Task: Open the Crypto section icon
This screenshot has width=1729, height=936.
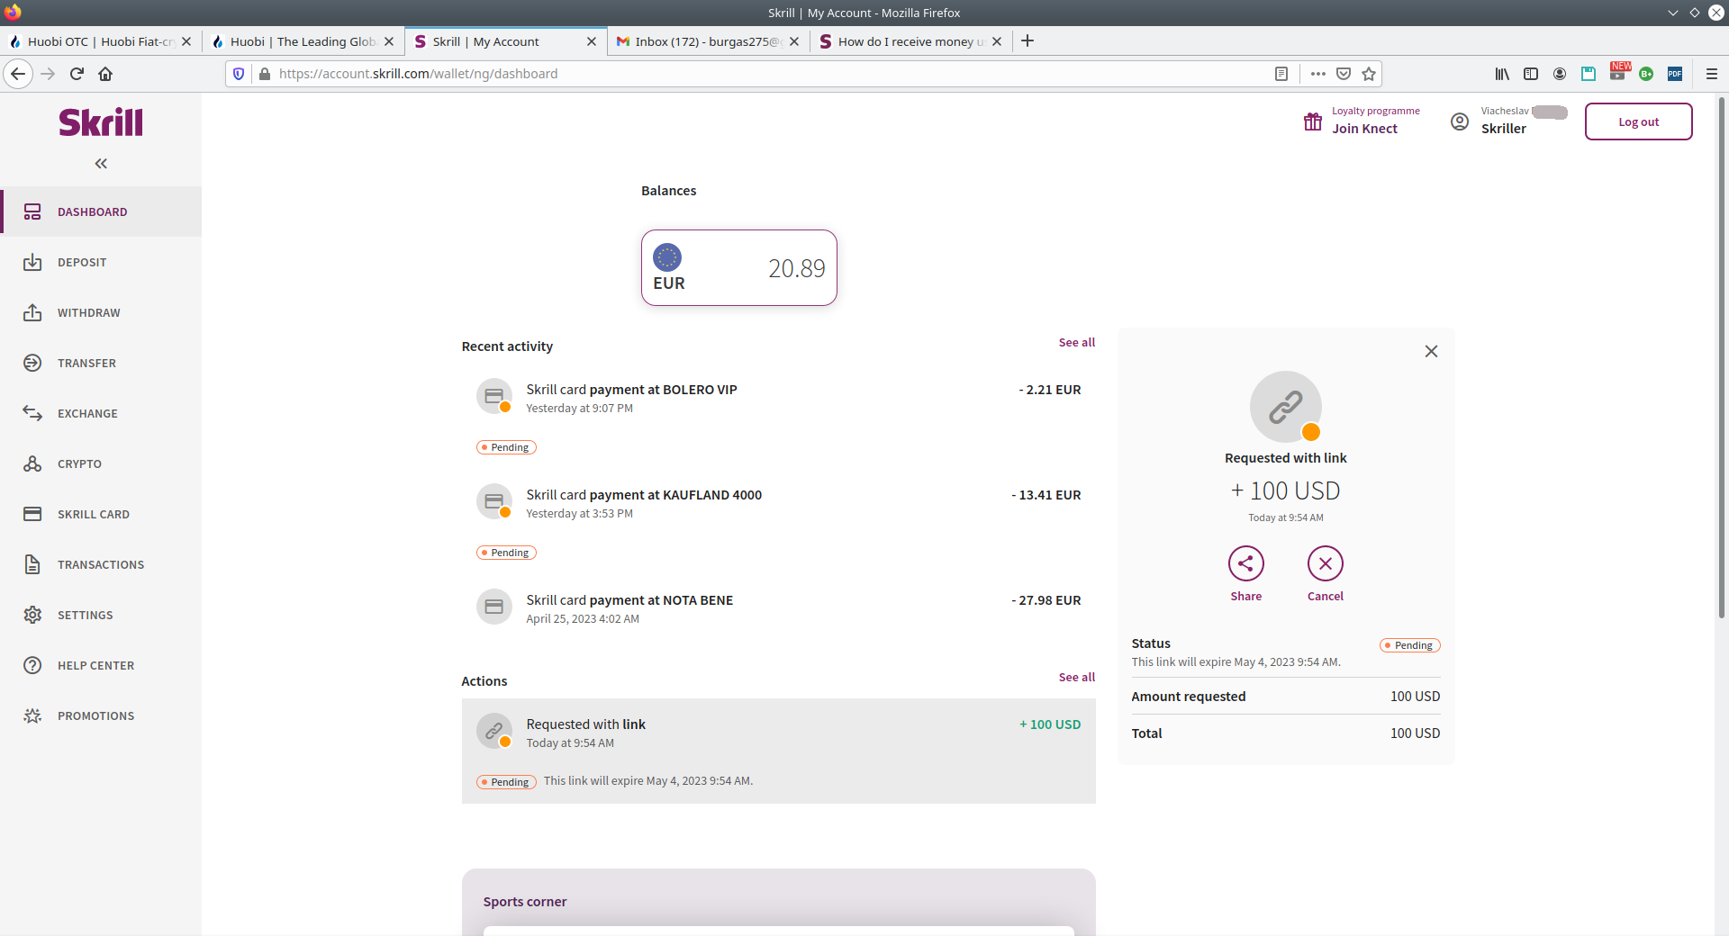Action: [32, 463]
